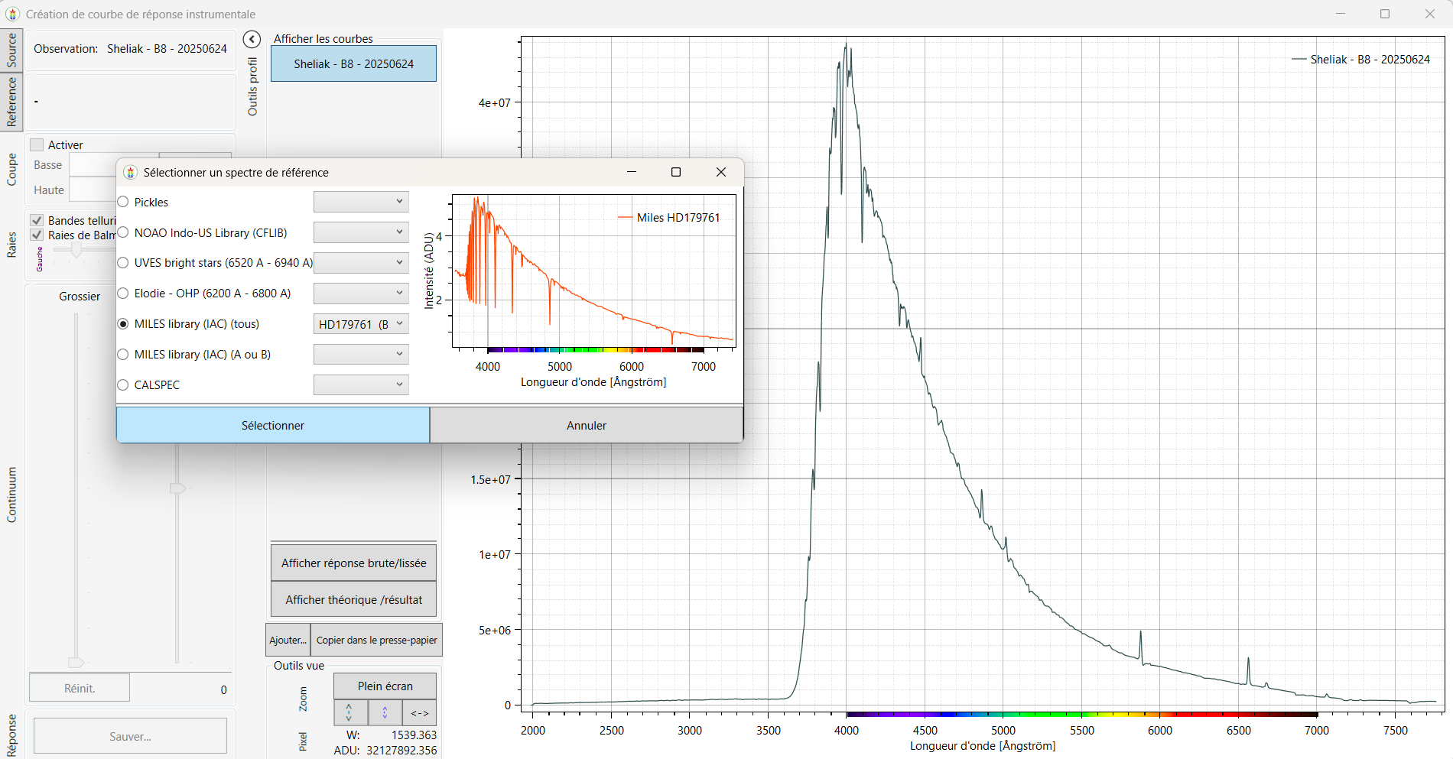The image size is (1453, 759).
Task: Click the Observation: Sheliak - B8 - 20250624 label
Action: (x=131, y=49)
